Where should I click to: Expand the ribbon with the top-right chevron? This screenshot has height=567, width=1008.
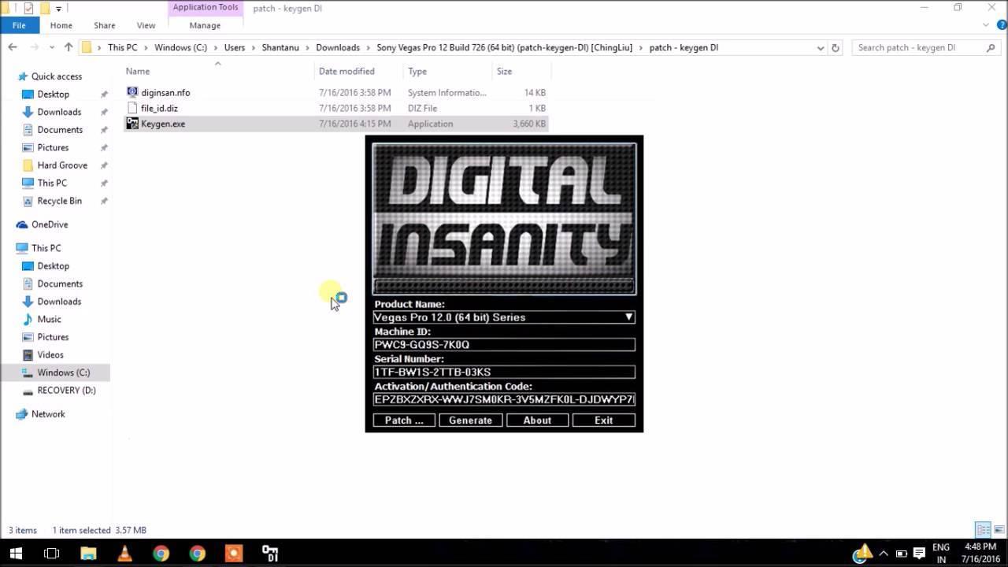pyautogui.click(x=985, y=25)
